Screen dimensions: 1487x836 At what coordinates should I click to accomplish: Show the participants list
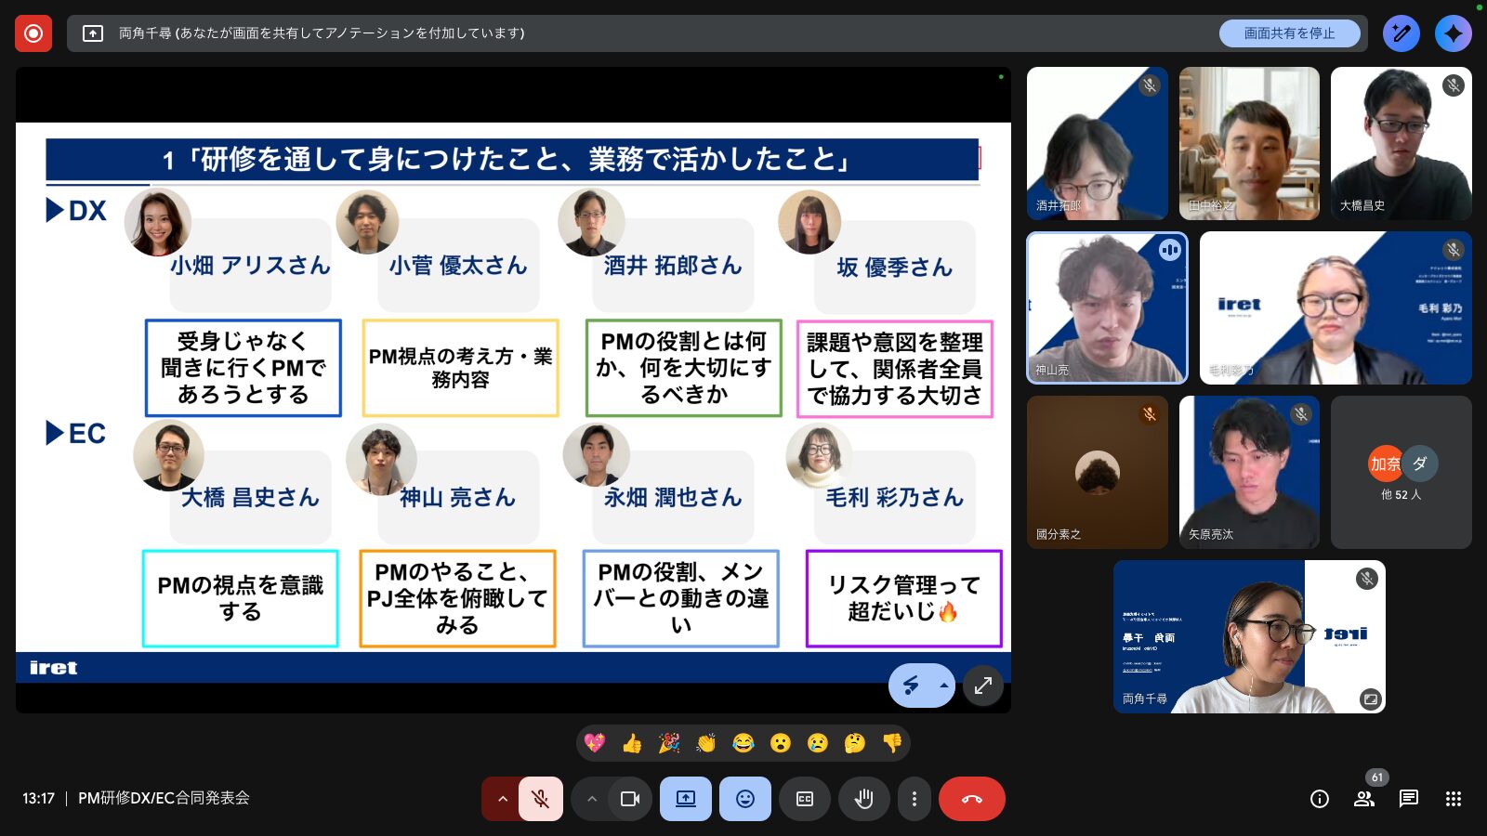pyautogui.click(x=1364, y=799)
